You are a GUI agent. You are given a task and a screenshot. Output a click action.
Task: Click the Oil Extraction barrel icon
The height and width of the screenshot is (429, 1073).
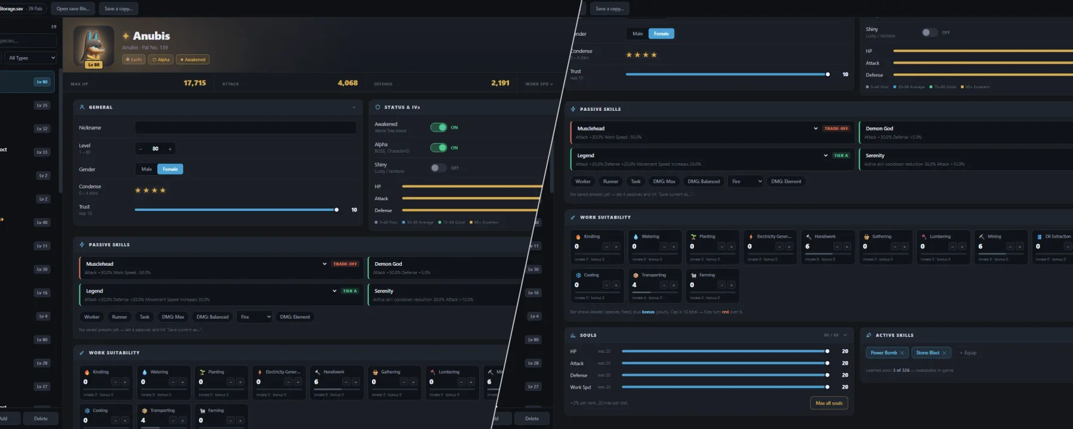pos(1039,237)
